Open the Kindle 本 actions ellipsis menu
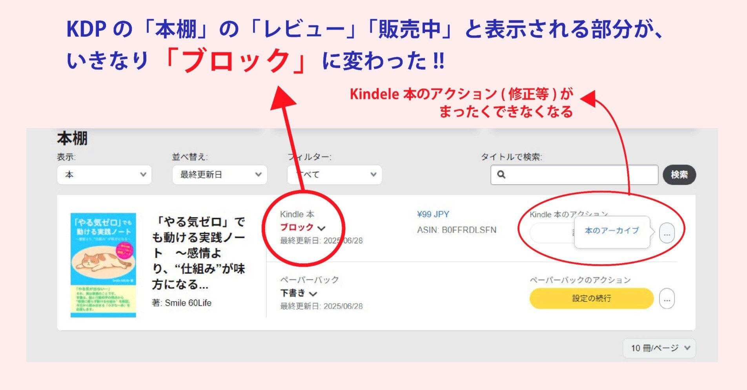The image size is (747, 390). tap(667, 233)
